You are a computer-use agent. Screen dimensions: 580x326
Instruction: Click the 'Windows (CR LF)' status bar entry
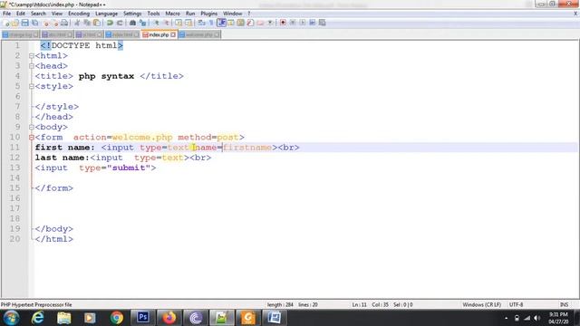tap(481, 305)
